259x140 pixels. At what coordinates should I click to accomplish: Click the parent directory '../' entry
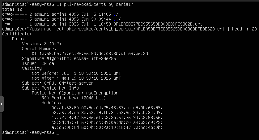click(x=117, y=19)
